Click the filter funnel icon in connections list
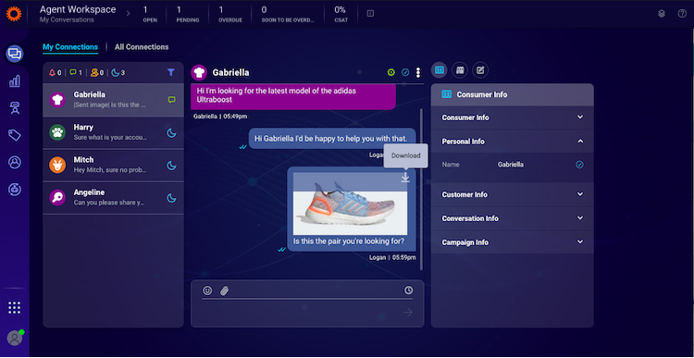 click(171, 72)
